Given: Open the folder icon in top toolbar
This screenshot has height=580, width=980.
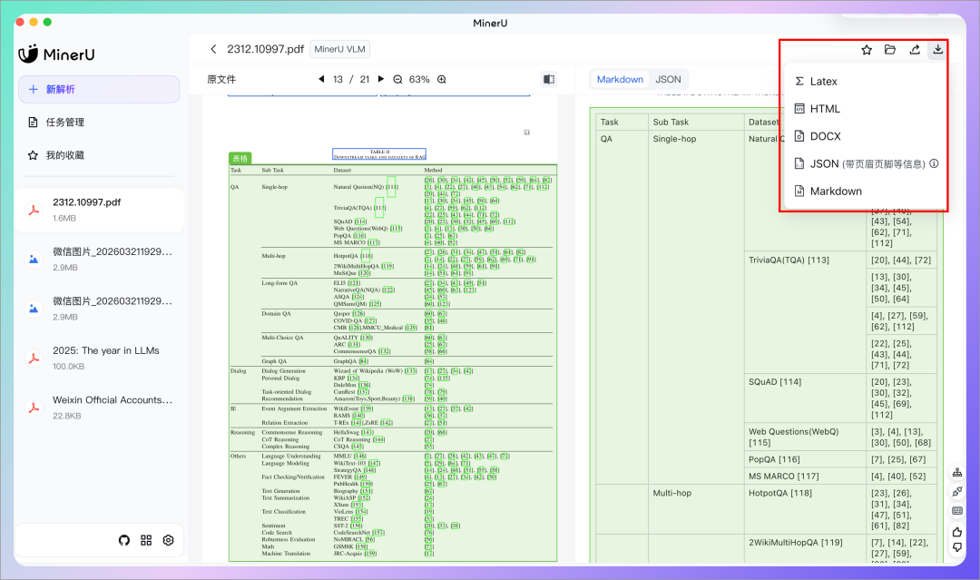Looking at the screenshot, I should pos(890,49).
